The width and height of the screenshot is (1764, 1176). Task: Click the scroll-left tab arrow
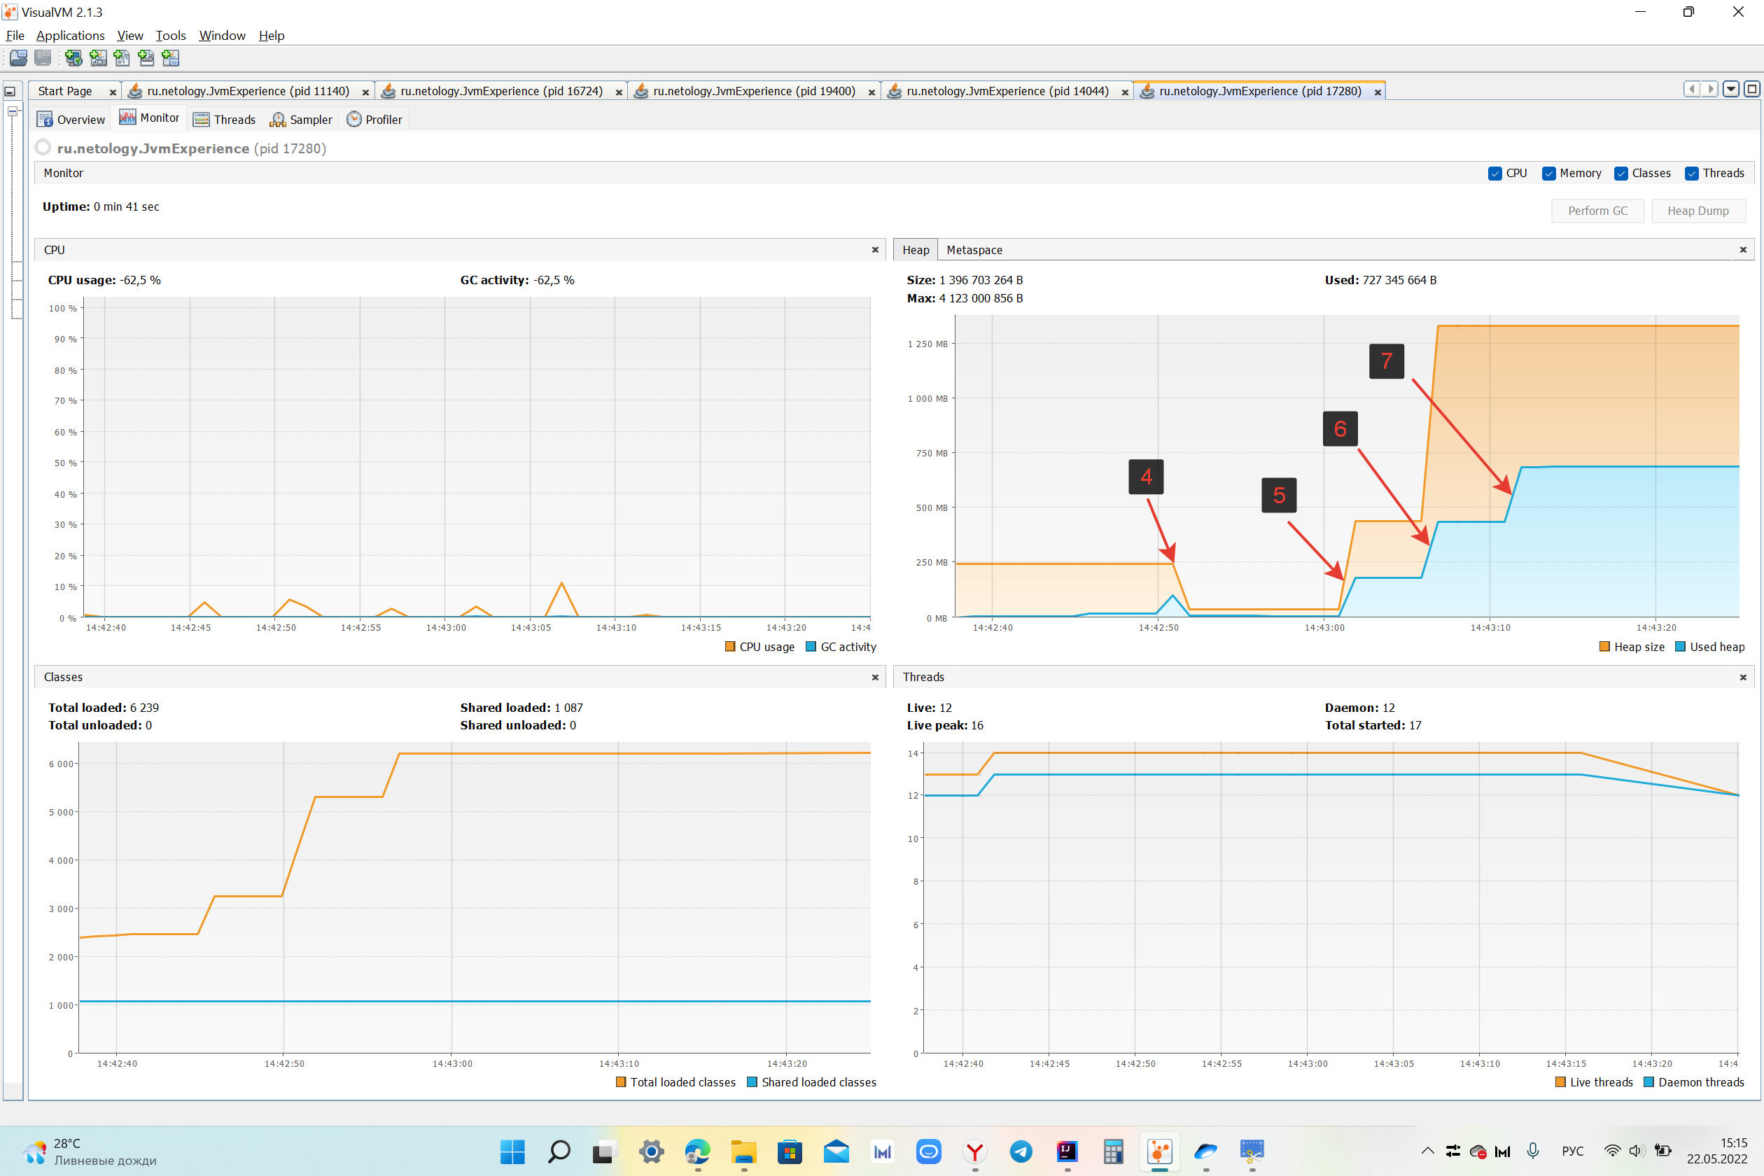(1692, 90)
